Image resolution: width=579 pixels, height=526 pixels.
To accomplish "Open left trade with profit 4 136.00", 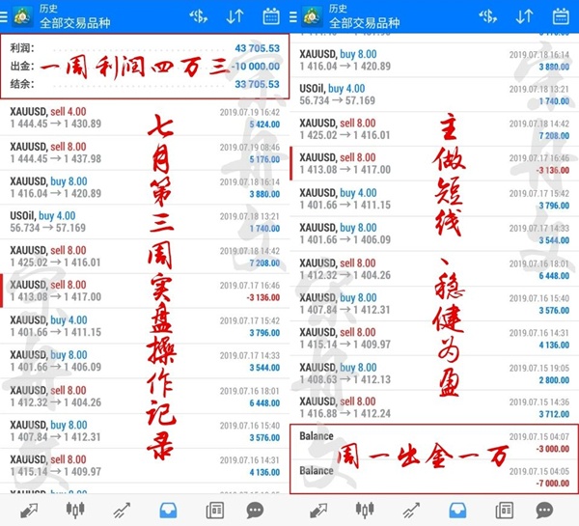I will [145, 465].
